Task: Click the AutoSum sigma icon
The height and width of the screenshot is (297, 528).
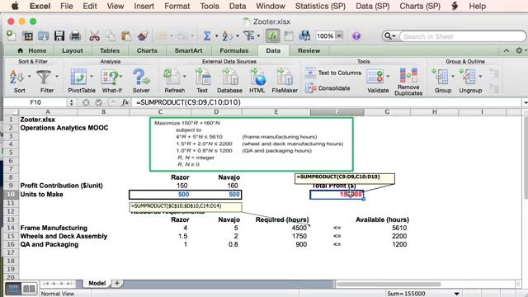Action: click(x=207, y=35)
